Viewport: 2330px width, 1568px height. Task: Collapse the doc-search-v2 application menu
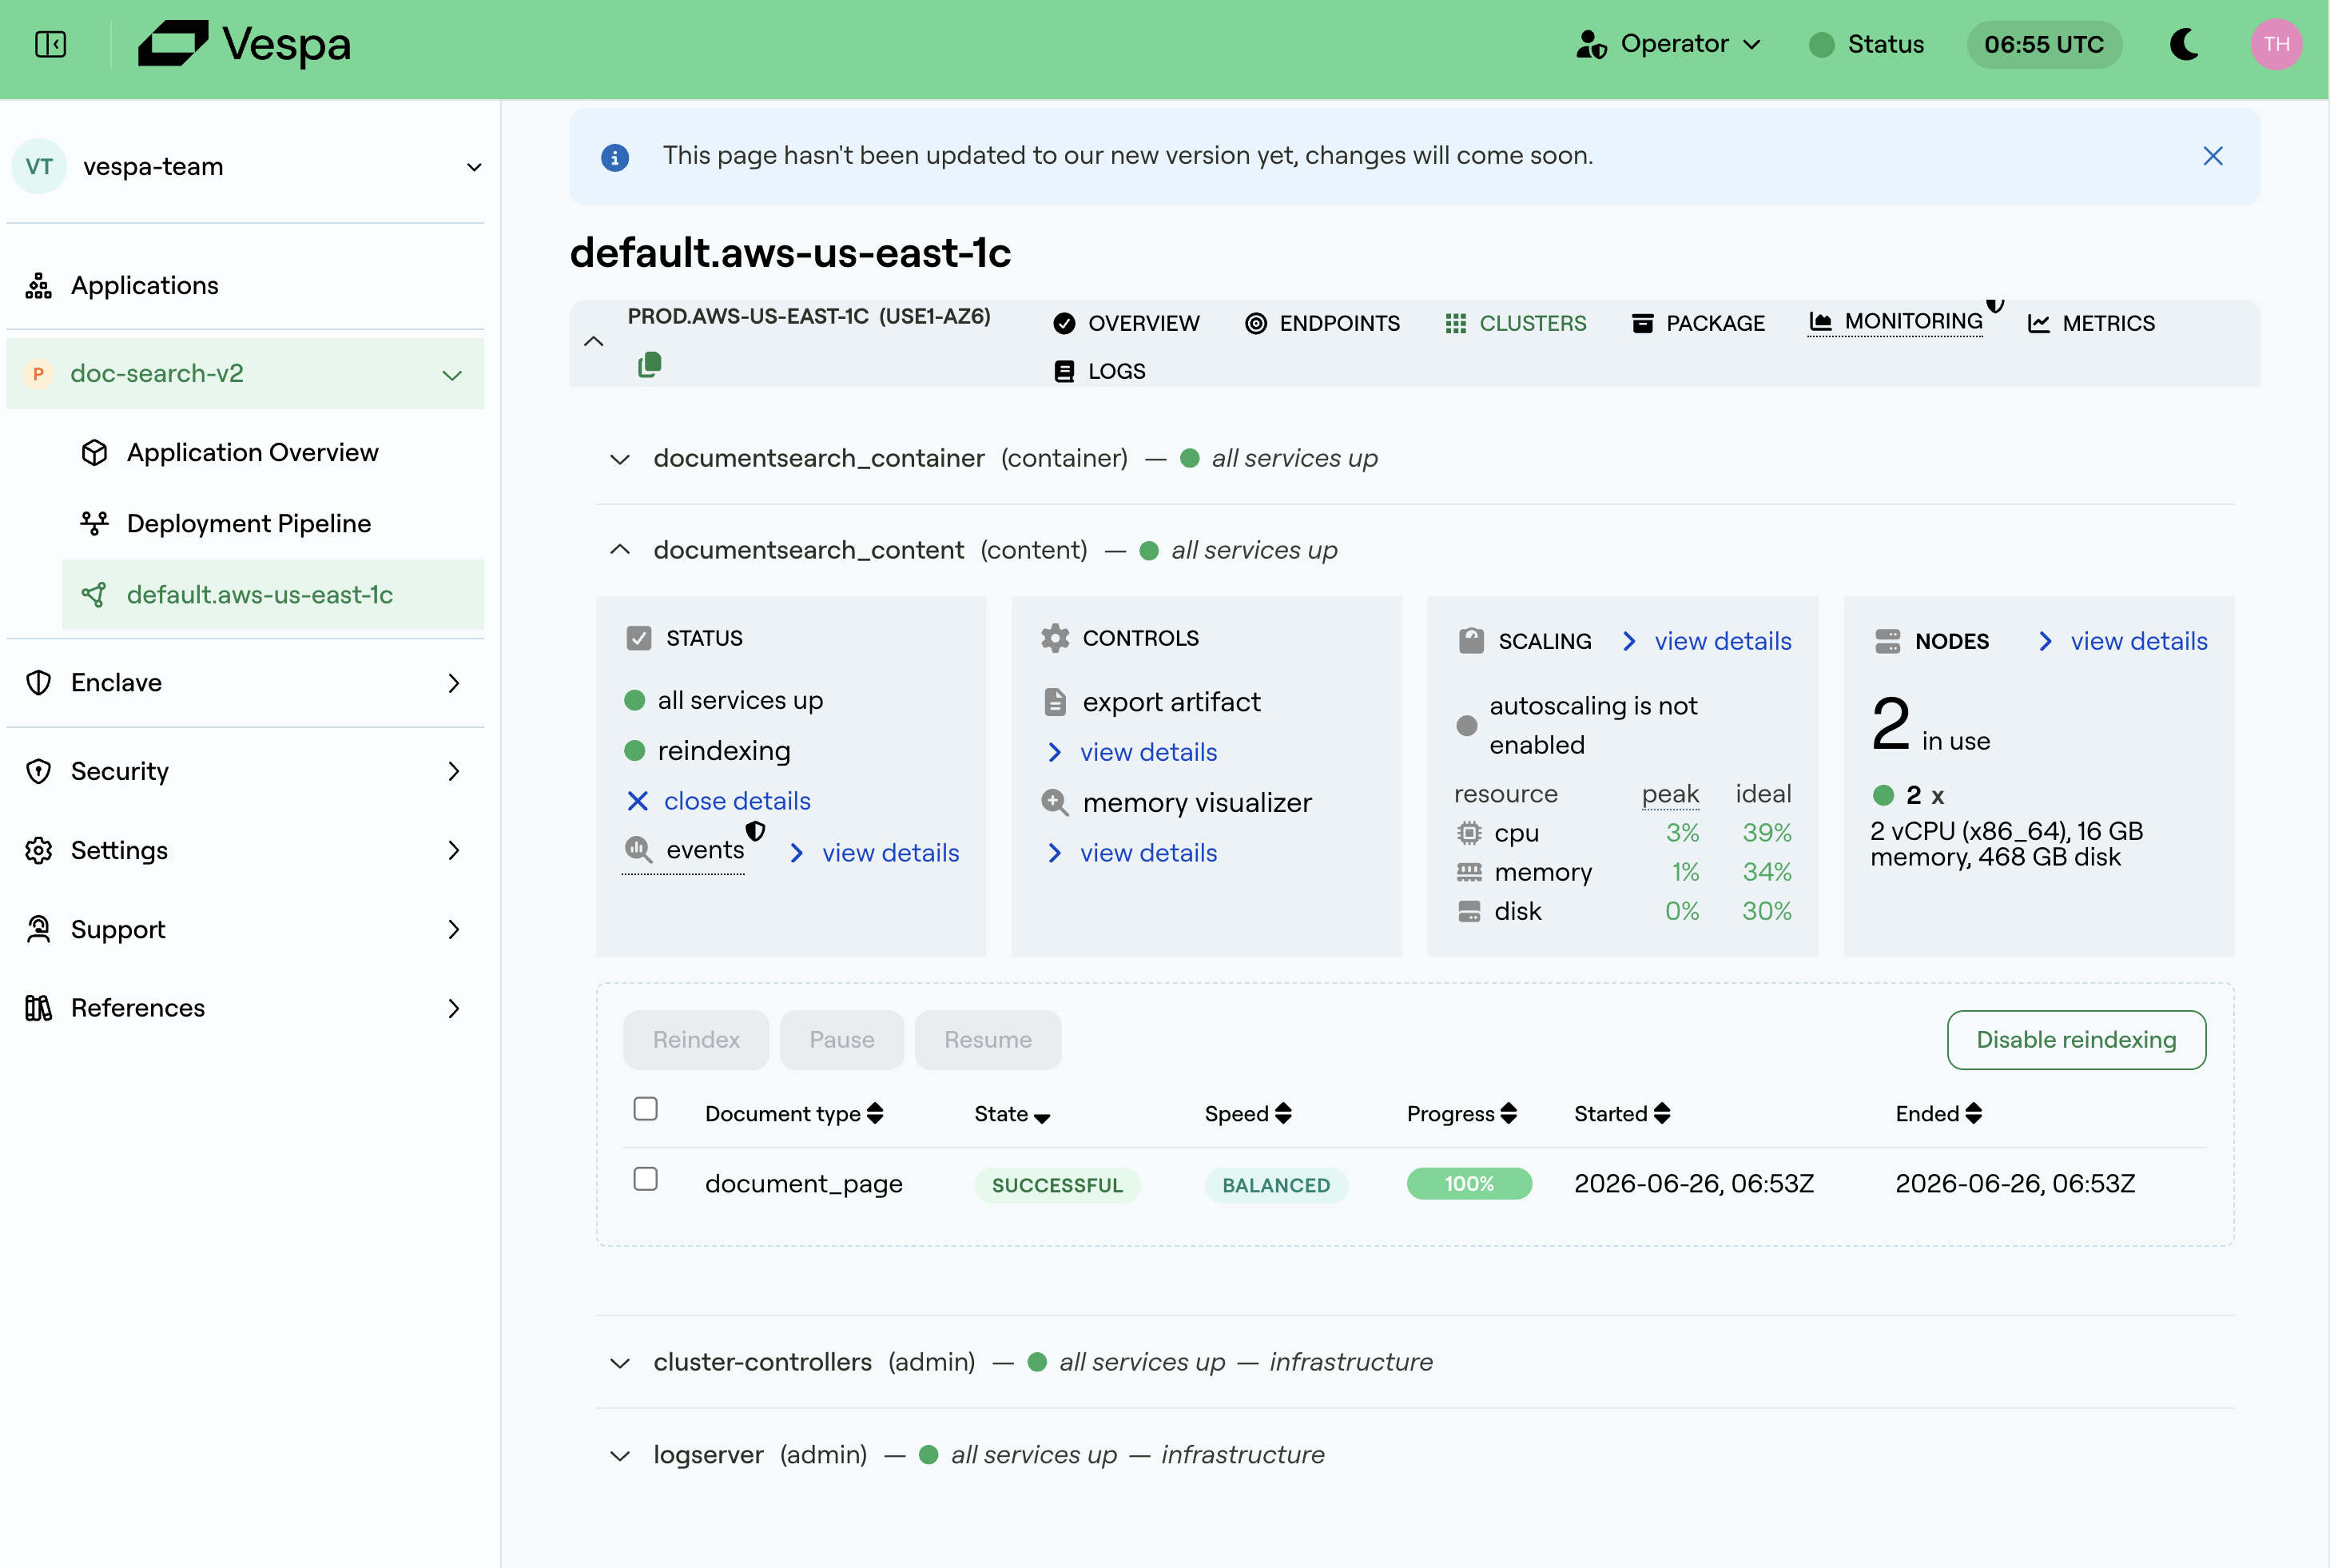click(x=451, y=375)
